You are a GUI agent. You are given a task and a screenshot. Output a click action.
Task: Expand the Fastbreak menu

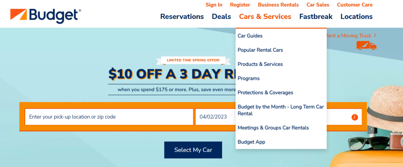click(x=316, y=17)
